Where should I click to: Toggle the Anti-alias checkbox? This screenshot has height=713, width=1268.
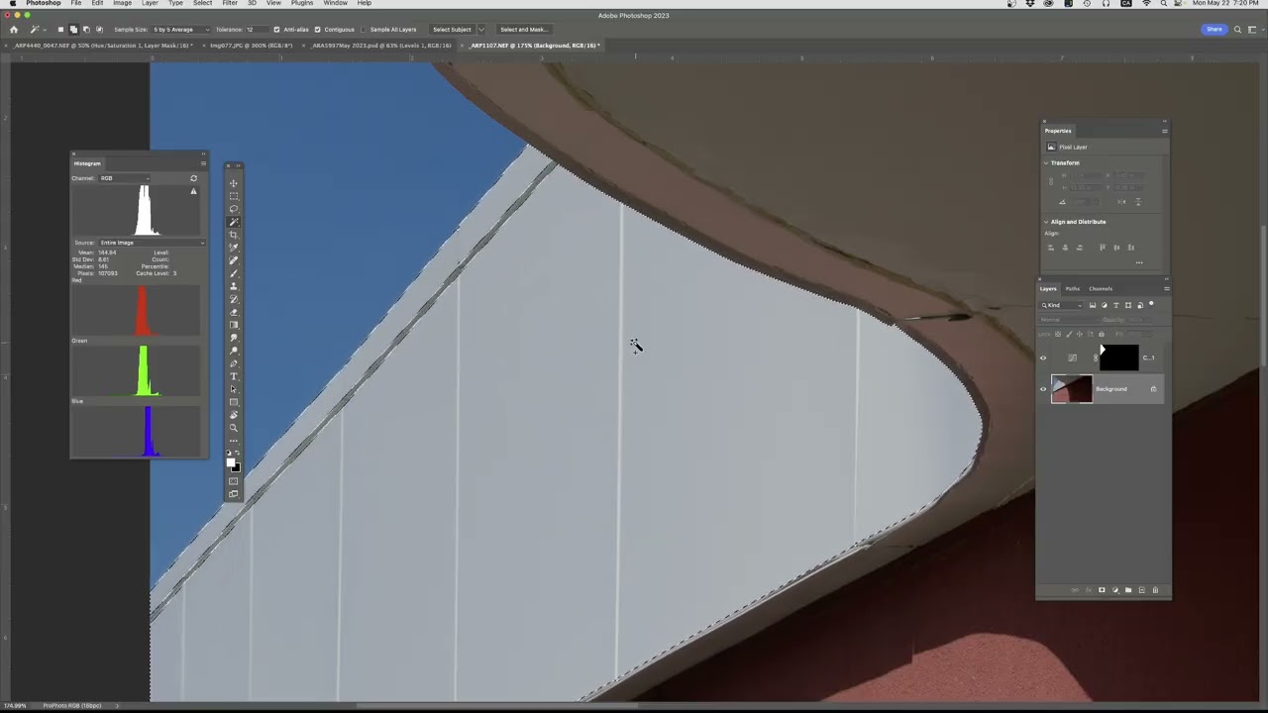coord(276,30)
